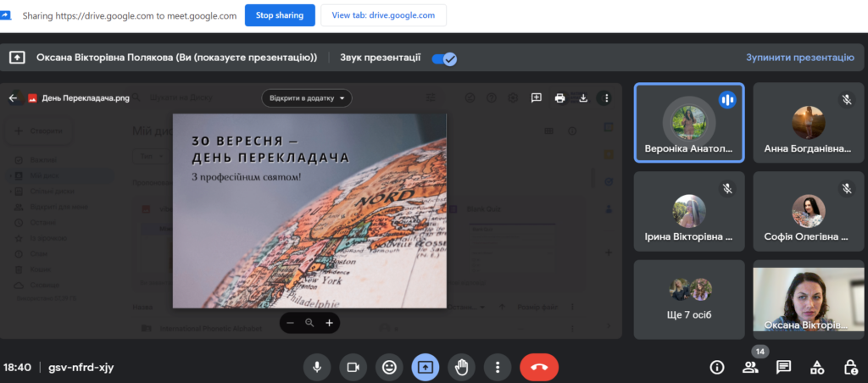Screen dimensions: 868x383
Task: Click the Stop sharing button
Action: [x=280, y=15]
